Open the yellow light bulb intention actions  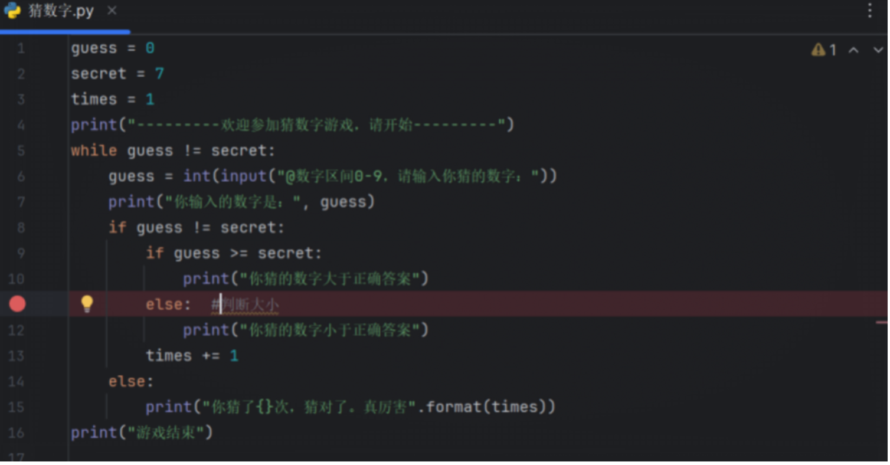pos(87,303)
